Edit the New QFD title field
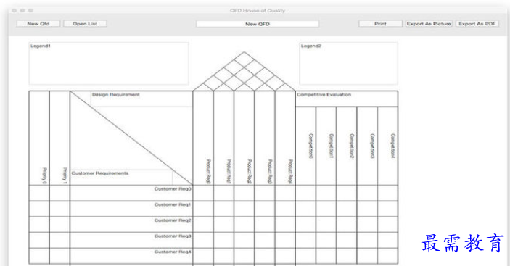Image resolution: width=510 pixels, height=266 pixels. tap(258, 24)
